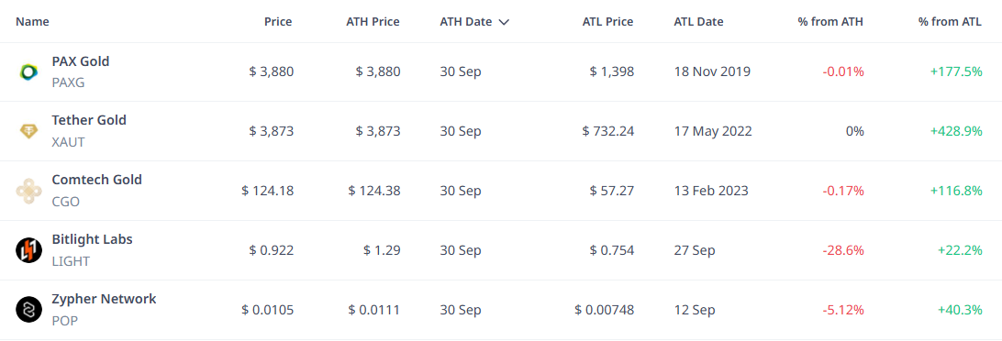Sort by % from ATH header
The width and height of the screenshot is (1002, 341).
(x=830, y=22)
